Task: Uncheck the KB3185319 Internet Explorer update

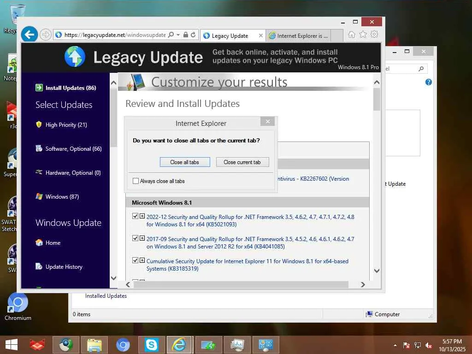Action: (135, 260)
